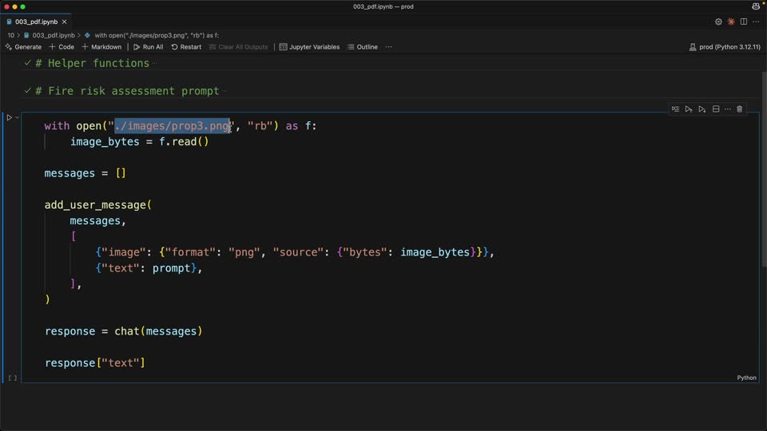Screen dimensions: 767x431
Task: Open notebook settings gear icon
Action: coord(718,22)
